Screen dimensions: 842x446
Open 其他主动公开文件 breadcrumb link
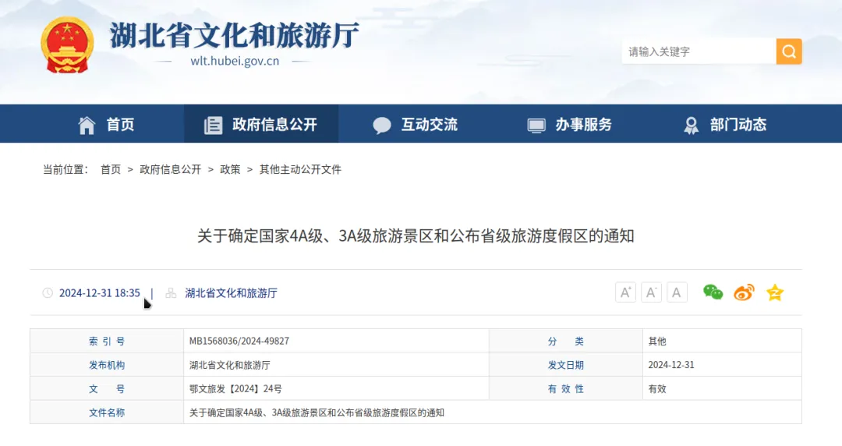300,169
